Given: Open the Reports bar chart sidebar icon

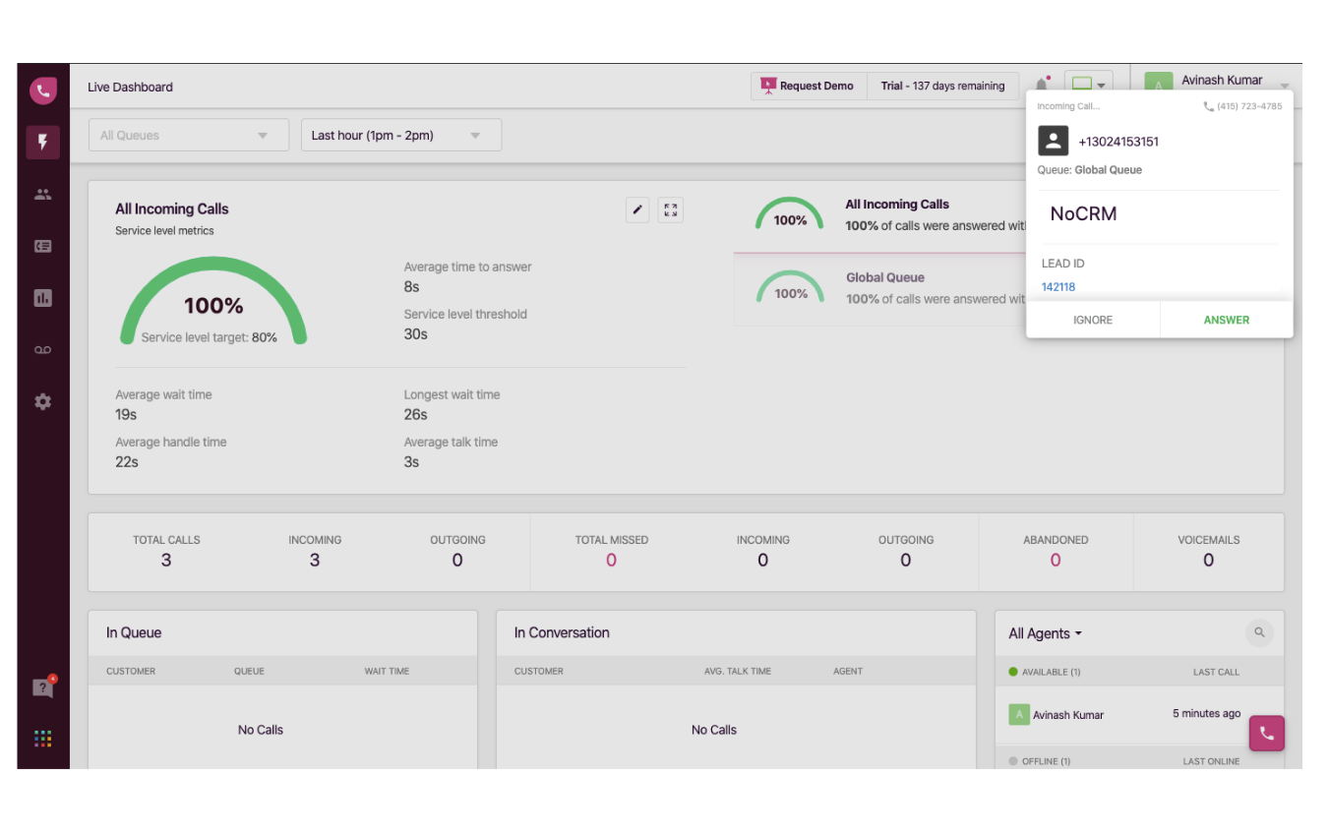Looking at the screenshot, I should click(42, 298).
